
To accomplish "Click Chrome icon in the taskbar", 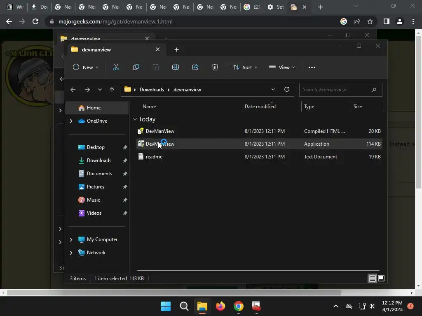I will [239, 306].
